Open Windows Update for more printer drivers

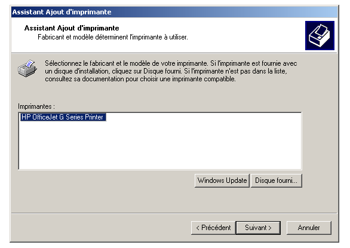pos(222,180)
